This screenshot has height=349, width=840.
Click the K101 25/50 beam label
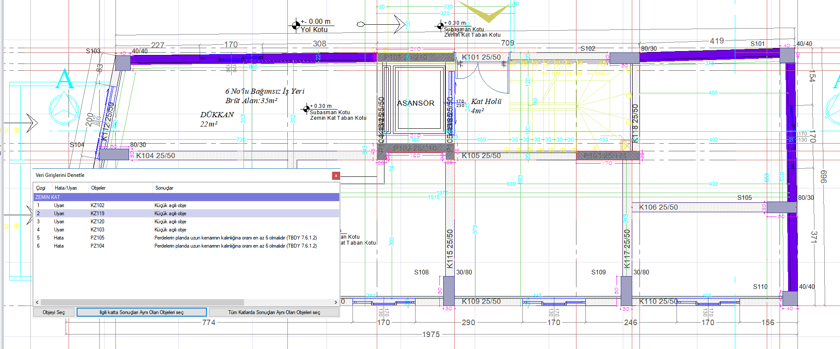pos(482,57)
